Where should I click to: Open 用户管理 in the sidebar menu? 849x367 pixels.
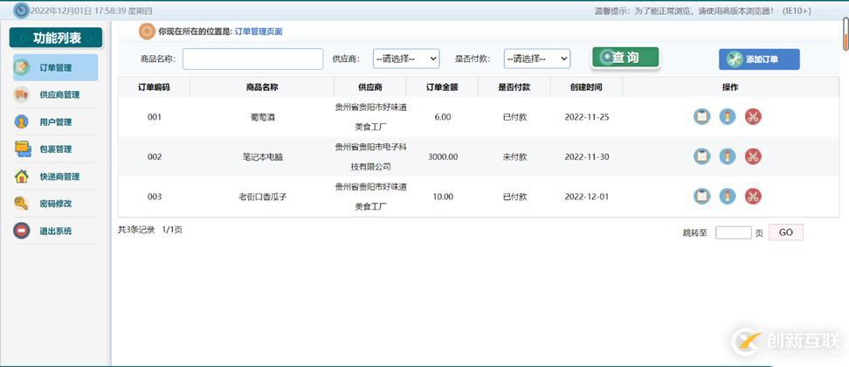[56, 122]
